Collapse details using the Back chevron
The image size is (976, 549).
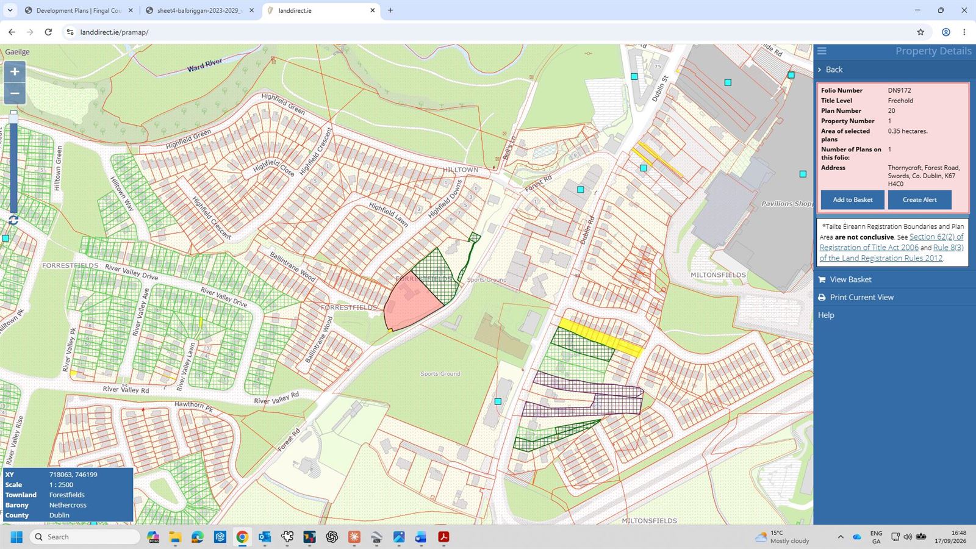(x=820, y=70)
